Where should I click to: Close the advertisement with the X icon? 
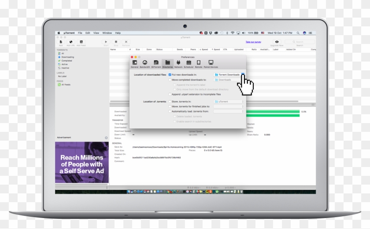pyautogui.click(x=106, y=138)
